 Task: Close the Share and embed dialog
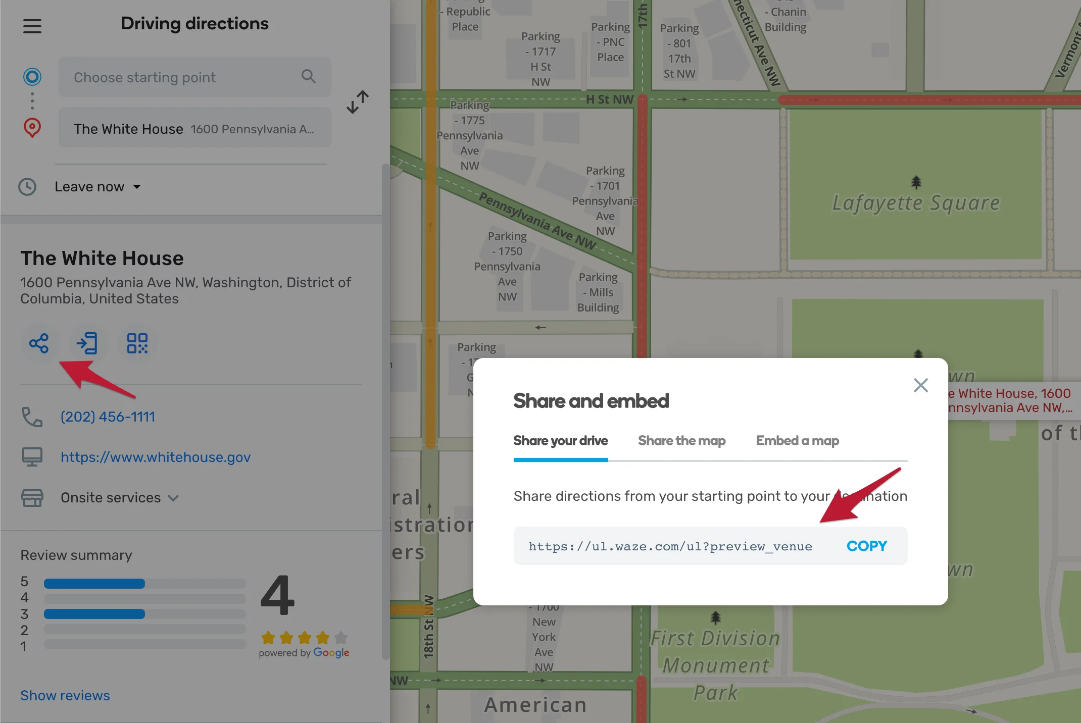(920, 386)
